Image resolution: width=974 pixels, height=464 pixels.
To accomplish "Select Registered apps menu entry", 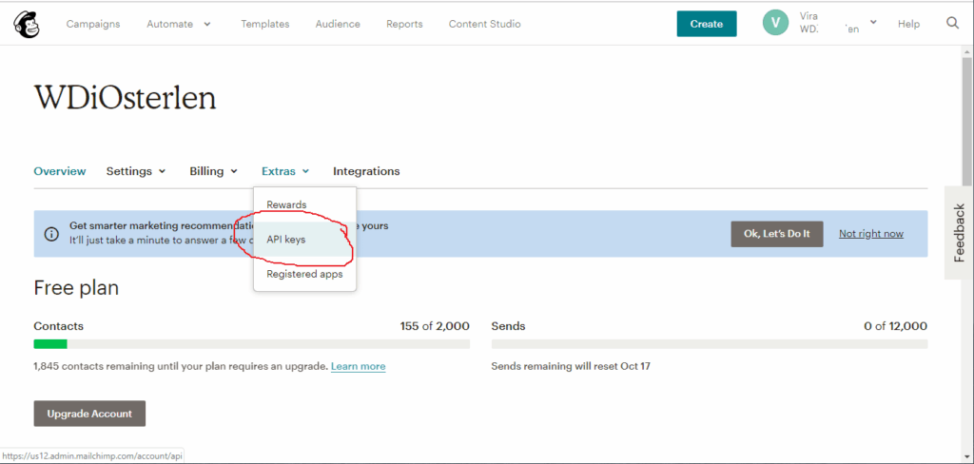I will tap(304, 274).
